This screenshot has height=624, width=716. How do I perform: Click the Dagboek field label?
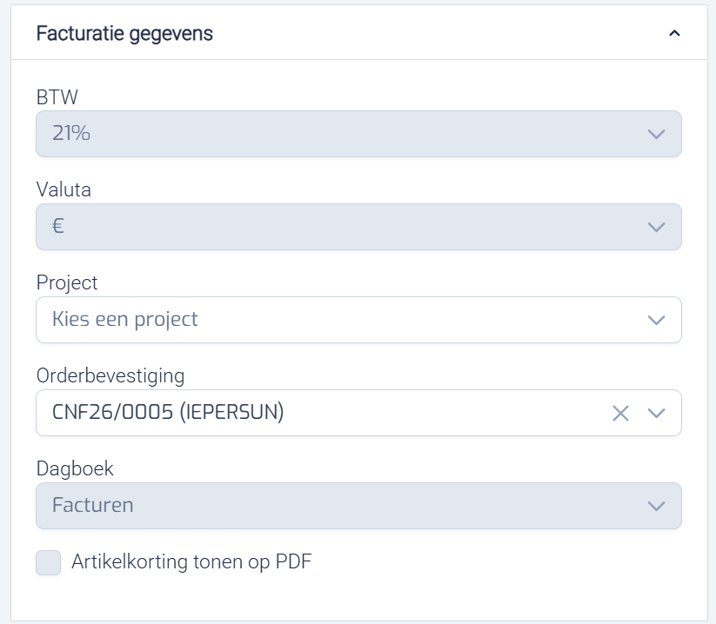(75, 468)
